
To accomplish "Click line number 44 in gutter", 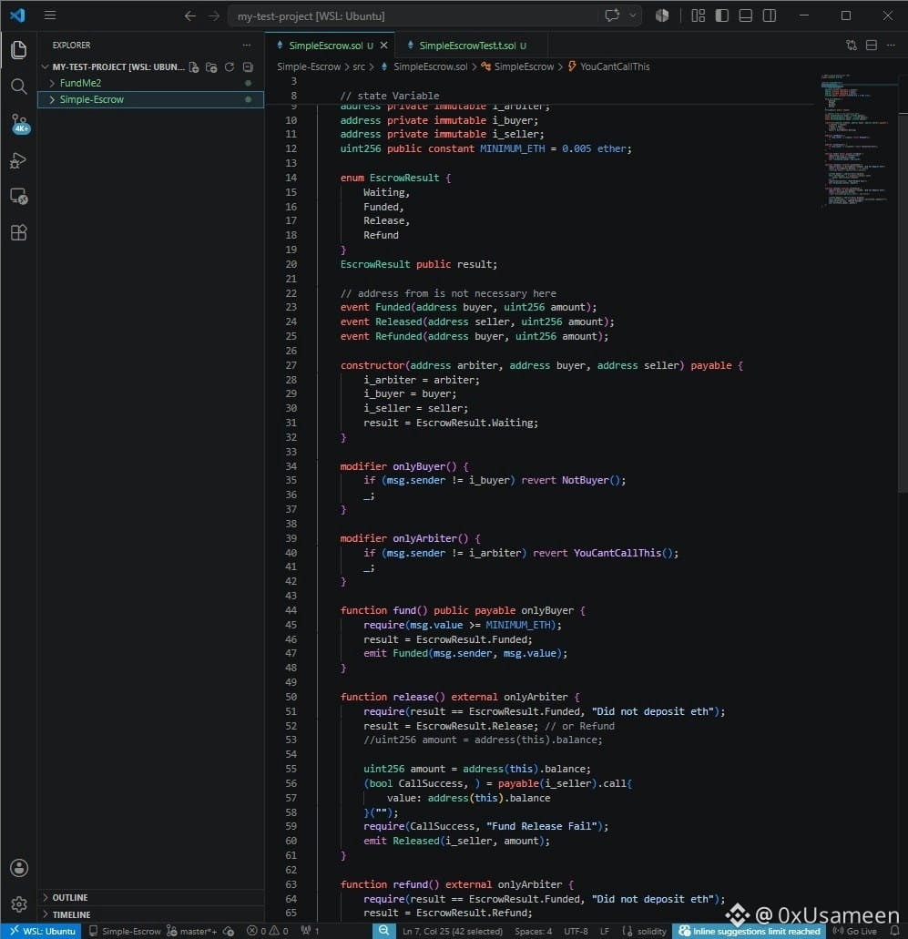I will 291,610.
